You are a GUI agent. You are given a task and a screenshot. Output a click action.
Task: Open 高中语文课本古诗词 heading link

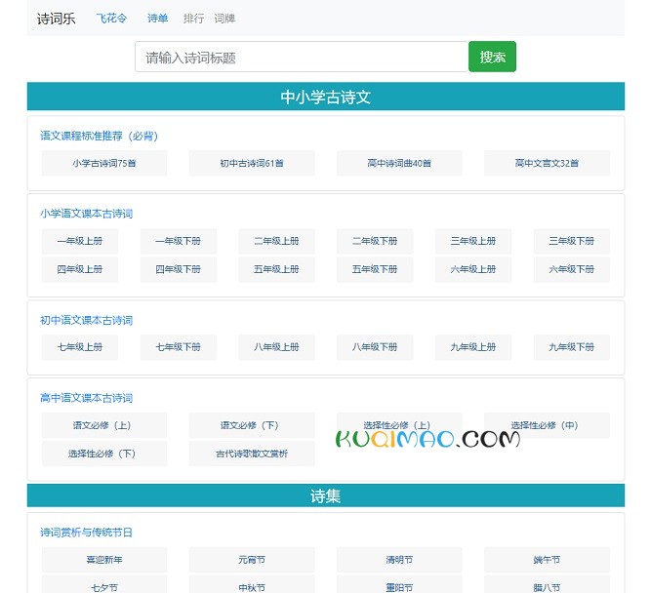point(86,398)
